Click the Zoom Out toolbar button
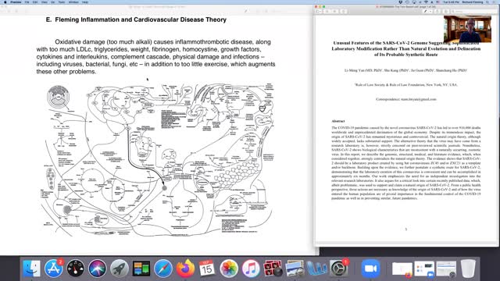The height and width of the screenshot is (281, 500). [x=327, y=12]
